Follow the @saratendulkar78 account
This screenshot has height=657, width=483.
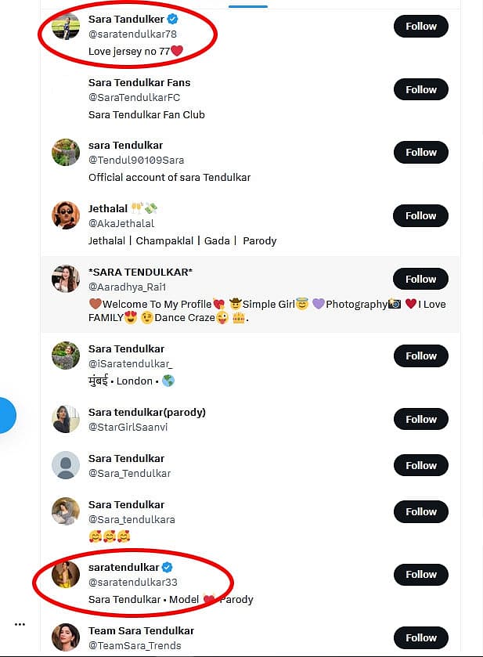[421, 27]
